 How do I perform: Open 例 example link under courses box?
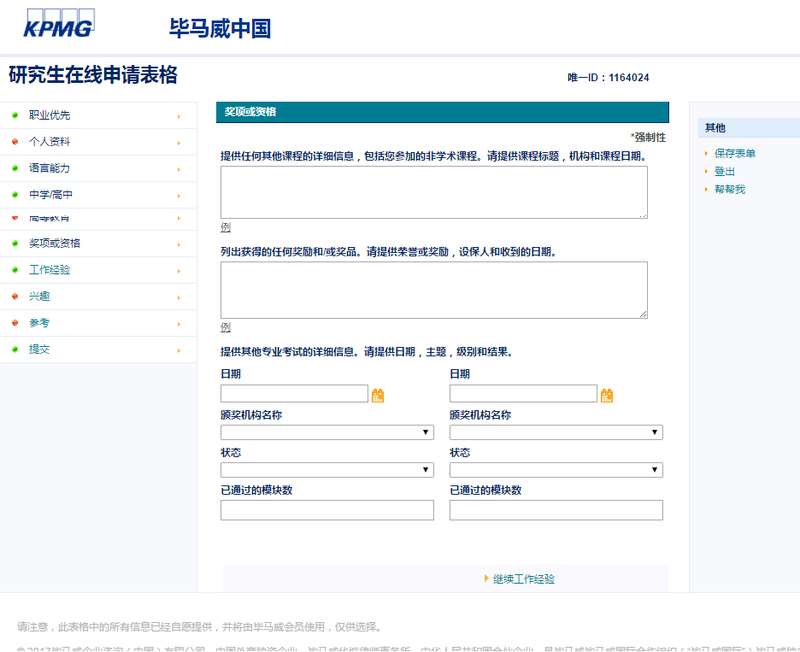226,227
